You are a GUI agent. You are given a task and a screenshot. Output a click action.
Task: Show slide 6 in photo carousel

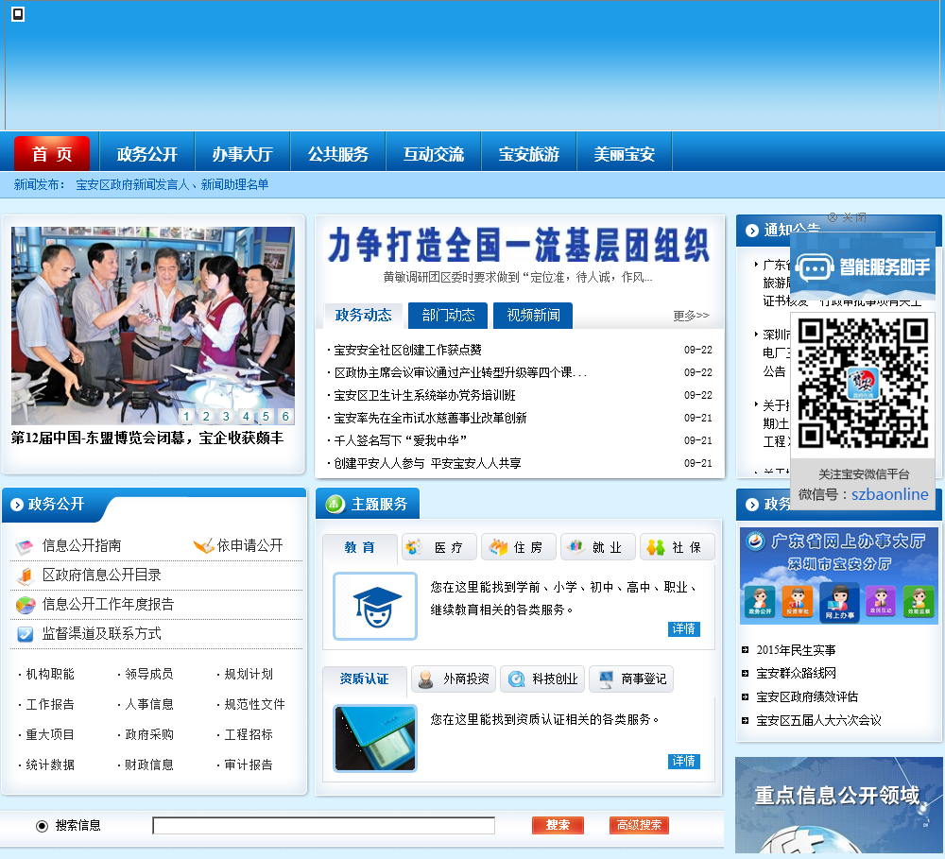[x=285, y=416]
